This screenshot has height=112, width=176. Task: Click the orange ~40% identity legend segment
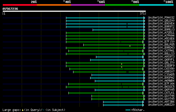tap(54, 5)
